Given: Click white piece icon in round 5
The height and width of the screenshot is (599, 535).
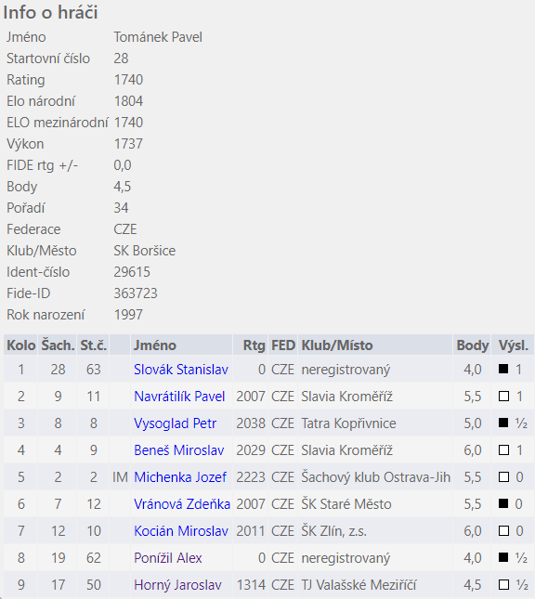Looking at the screenshot, I should pos(503,476).
